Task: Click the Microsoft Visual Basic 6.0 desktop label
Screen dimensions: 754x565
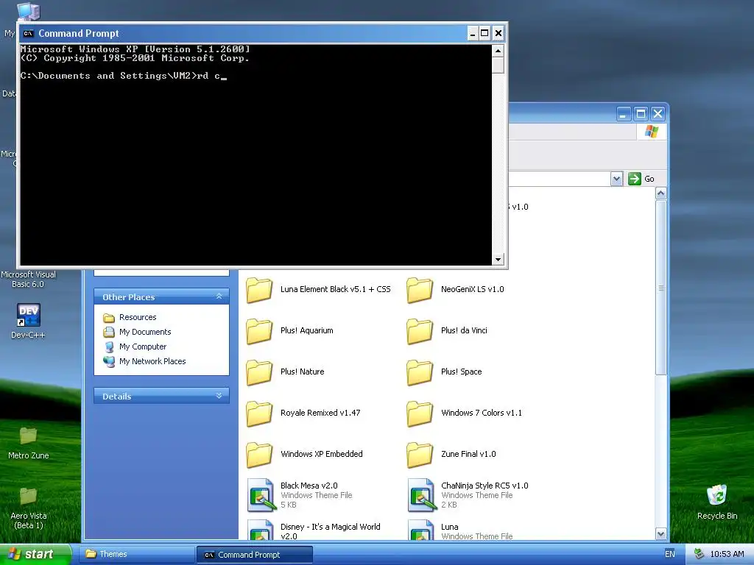Action: pyautogui.click(x=29, y=279)
